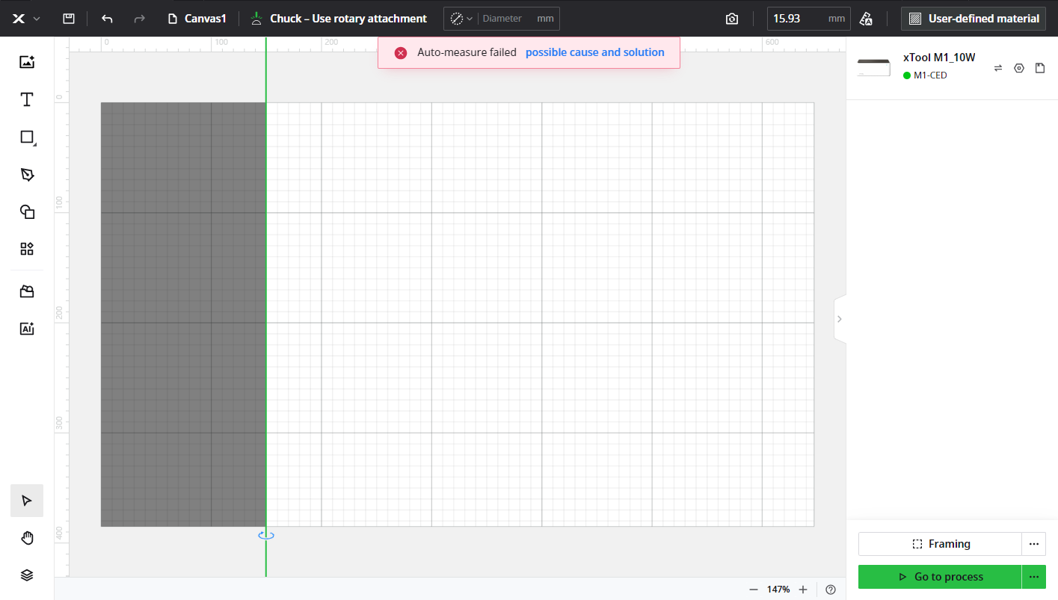Screen dimensions: 1058x600
Task: Click the camera refresh icon
Action: pos(732,19)
